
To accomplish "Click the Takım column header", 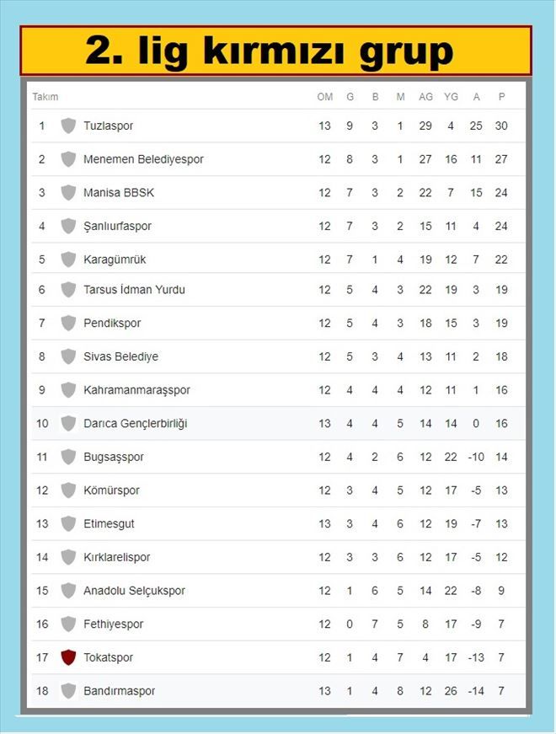I will (x=45, y=97).
